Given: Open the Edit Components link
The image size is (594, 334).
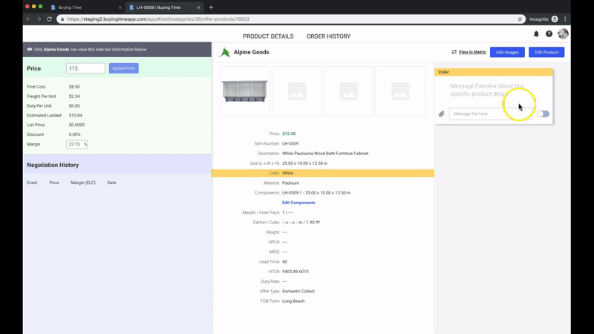Looking at the screenshot, I should click(x=298, y=203).
